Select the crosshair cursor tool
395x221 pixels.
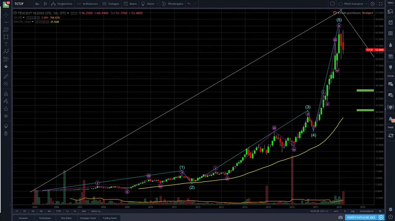tap(6, 15)
